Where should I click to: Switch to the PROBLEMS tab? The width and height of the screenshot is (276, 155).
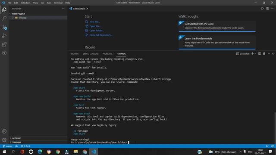click(107, 54)
